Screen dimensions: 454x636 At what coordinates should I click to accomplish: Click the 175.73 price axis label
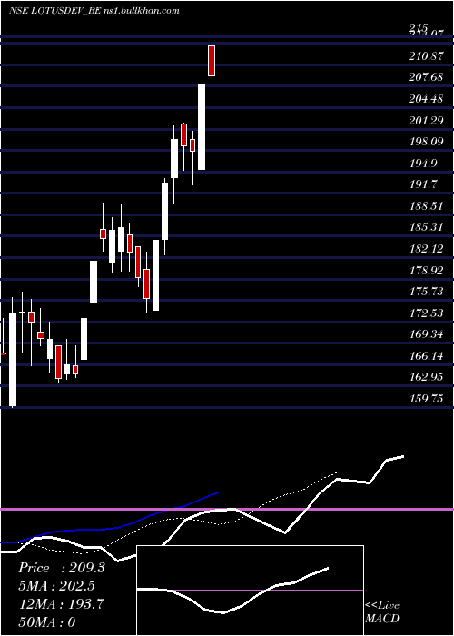click(x=426, y=292)
